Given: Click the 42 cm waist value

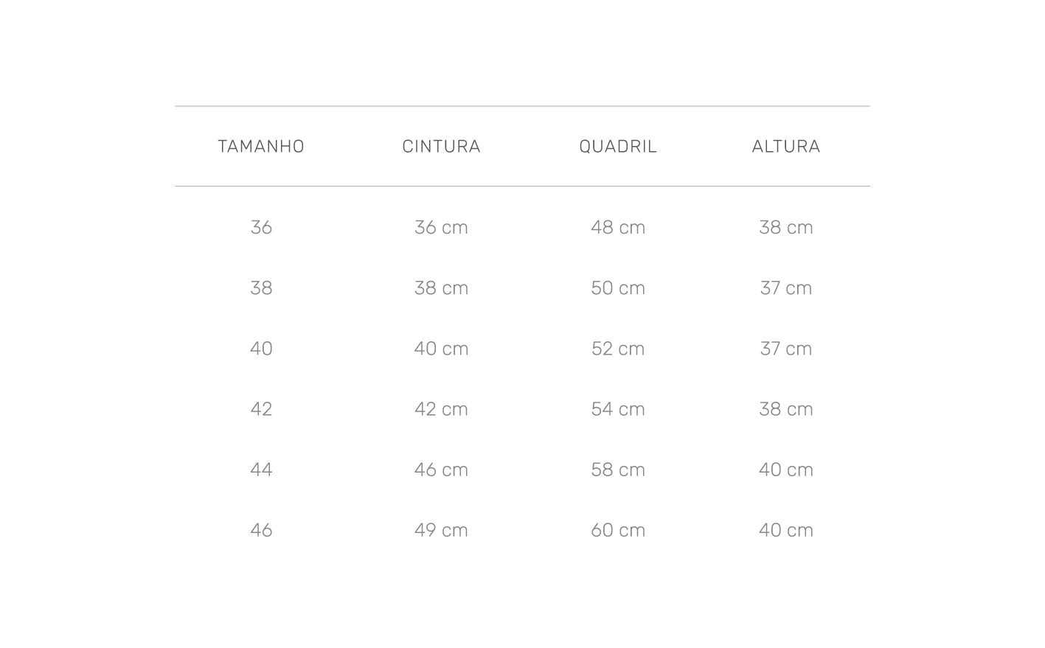Looking at the screenshot, I should pos(441,408).
